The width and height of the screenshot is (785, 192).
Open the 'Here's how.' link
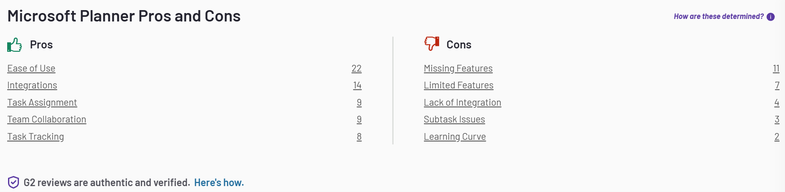(219, 183)
